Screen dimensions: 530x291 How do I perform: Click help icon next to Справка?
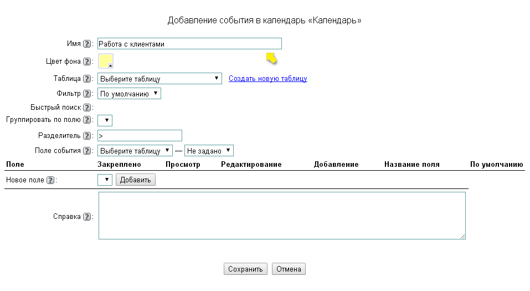tap(87, 217)
